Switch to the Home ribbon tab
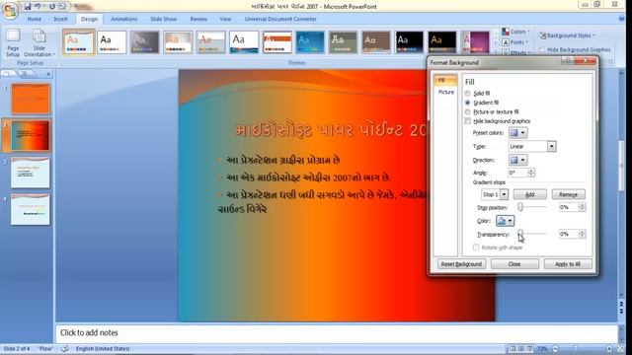 [35, 19]
